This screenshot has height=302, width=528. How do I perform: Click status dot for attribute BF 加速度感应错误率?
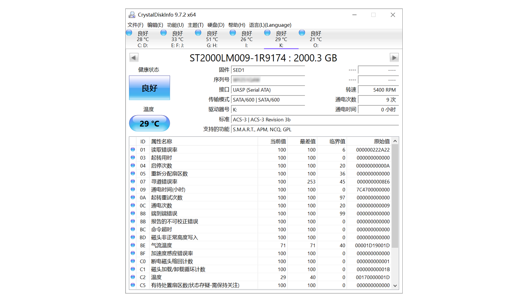tap(133, 253)
